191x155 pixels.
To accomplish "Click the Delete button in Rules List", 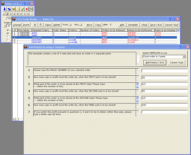I will [x=57, y=25].
